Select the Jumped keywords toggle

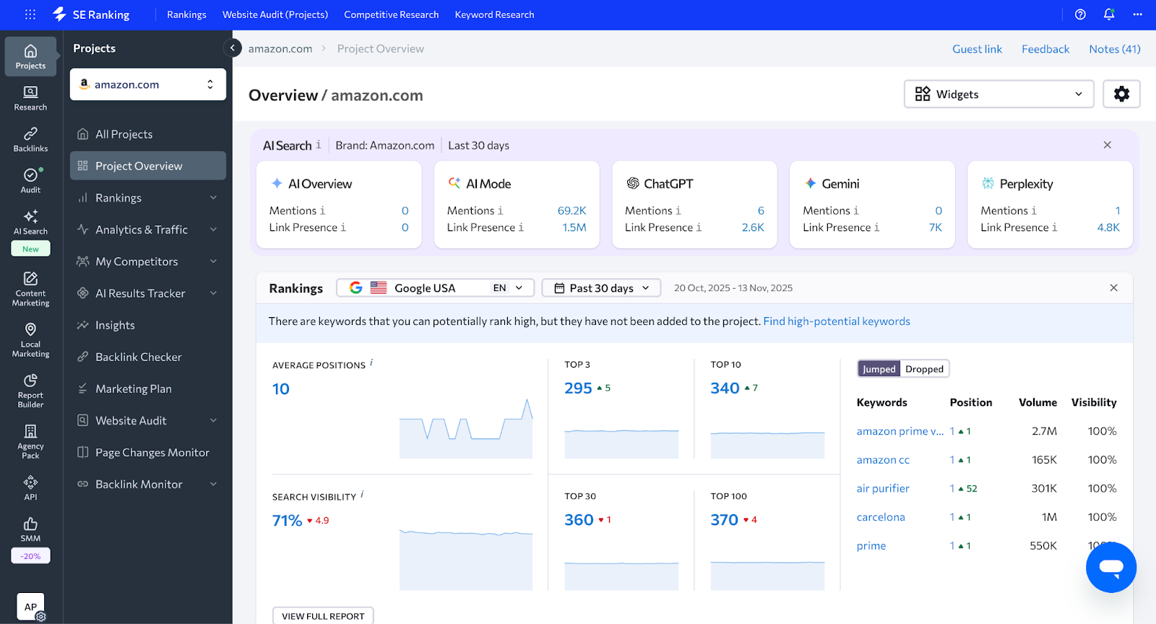(x=879, y=369)
